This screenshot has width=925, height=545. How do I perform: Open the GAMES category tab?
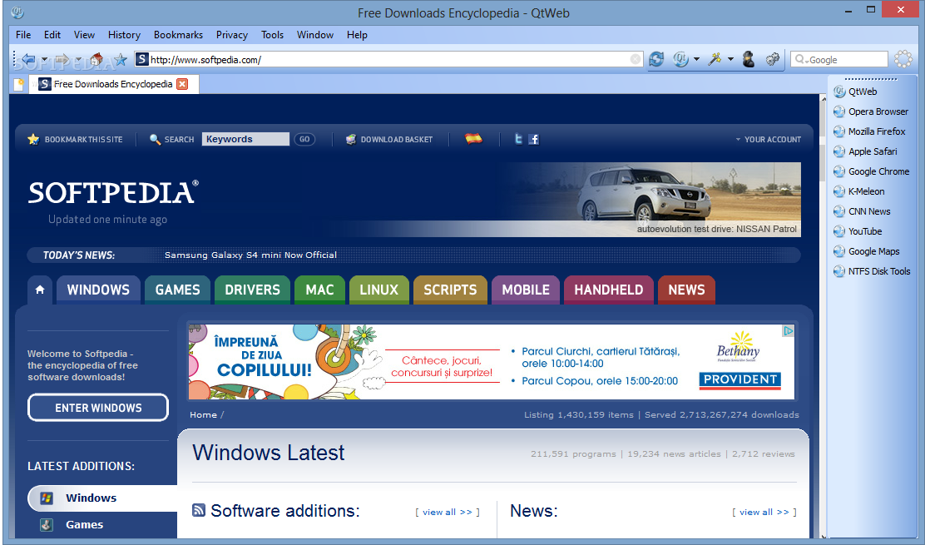click(177, 290)
